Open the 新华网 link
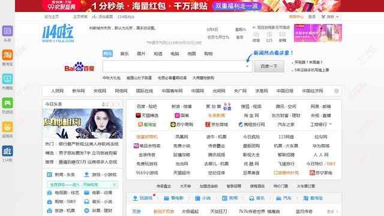Image resolution: width=384 pixels, height=216 pixels. 79,91
